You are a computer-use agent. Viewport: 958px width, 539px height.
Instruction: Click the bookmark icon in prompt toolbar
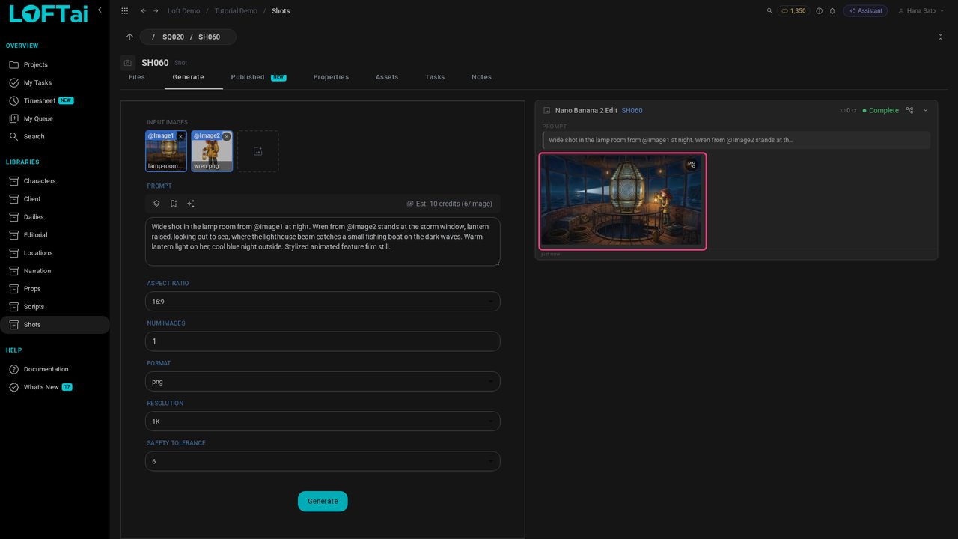click(174, 204)
